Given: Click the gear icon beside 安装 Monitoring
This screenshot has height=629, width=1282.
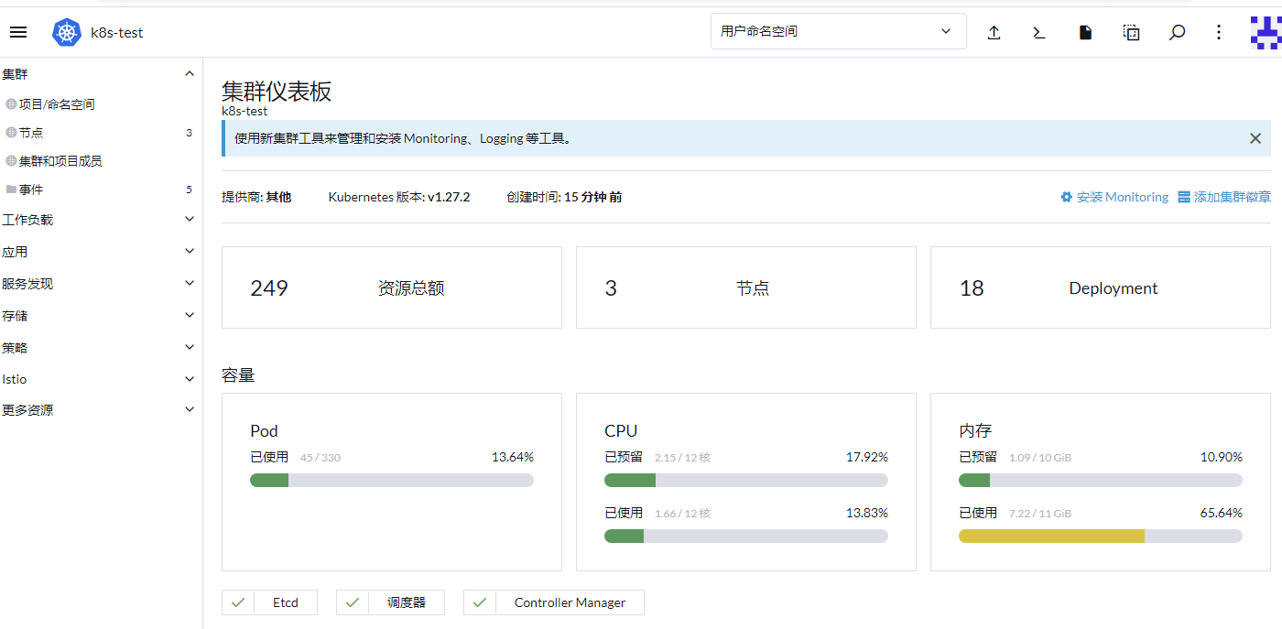Looking at the screenshot, I should pos(1066,197).
